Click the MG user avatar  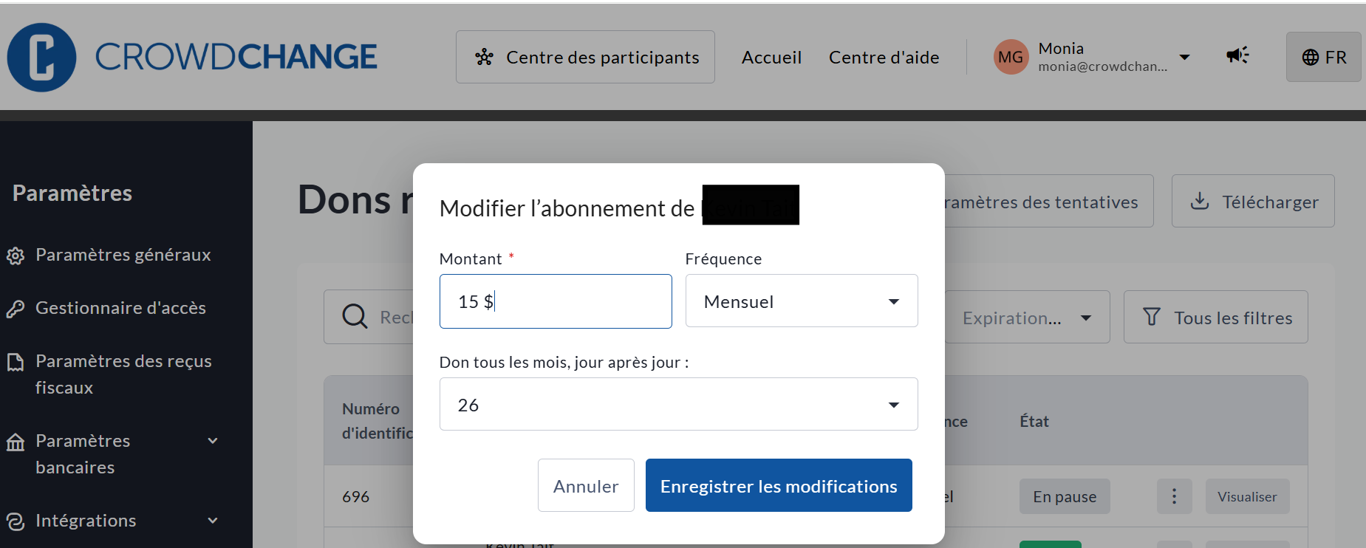[x=1011, y=57]
